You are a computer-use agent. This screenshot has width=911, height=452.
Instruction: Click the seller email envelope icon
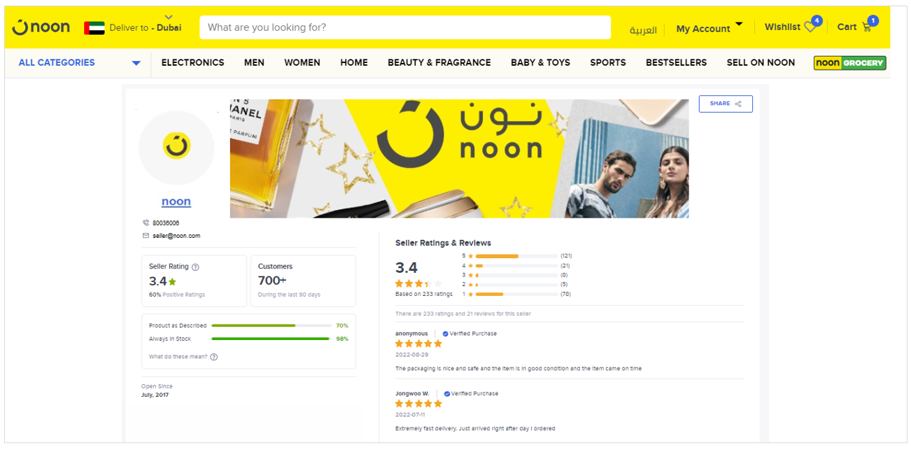(x=146, y=236)
